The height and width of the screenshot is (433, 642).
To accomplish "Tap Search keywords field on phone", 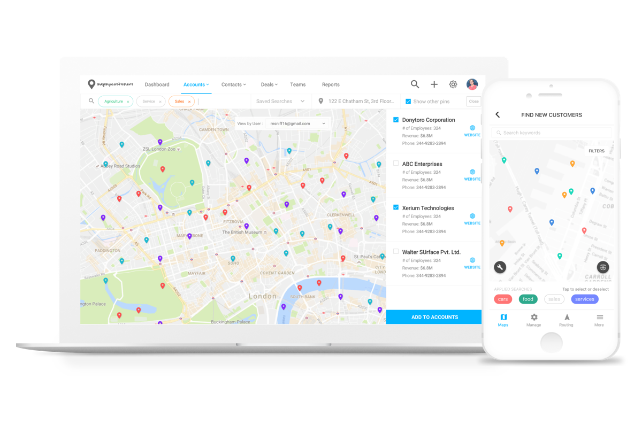I will click(x=551, y=133).
